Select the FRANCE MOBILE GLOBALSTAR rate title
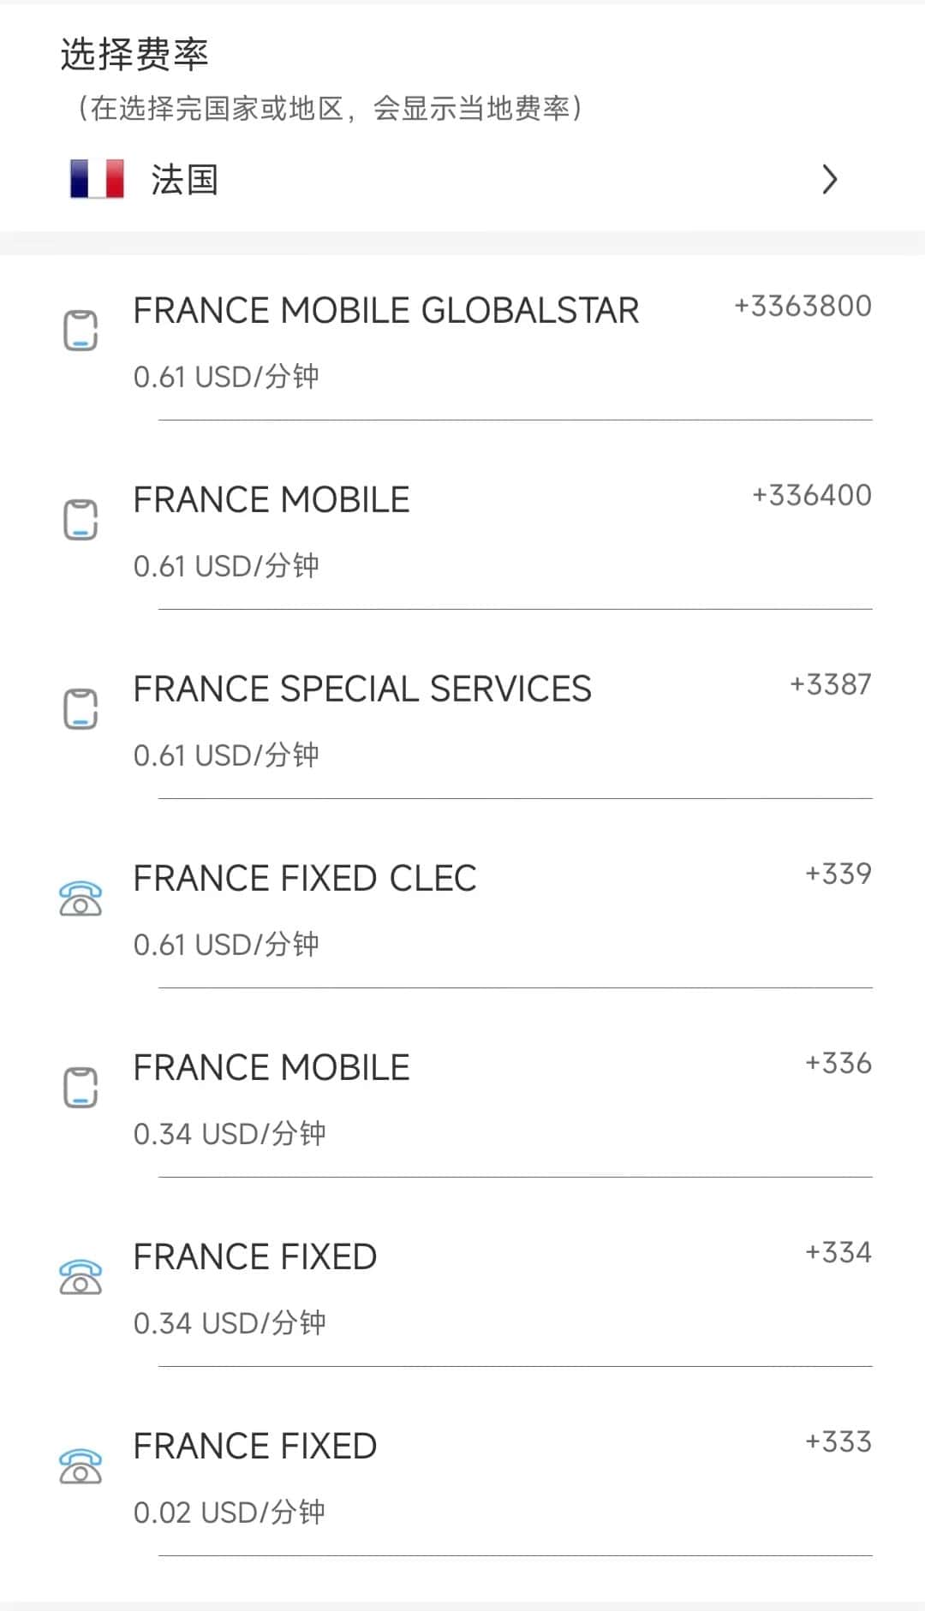This screenshot has width=925, height=1611. coord(385,310)
